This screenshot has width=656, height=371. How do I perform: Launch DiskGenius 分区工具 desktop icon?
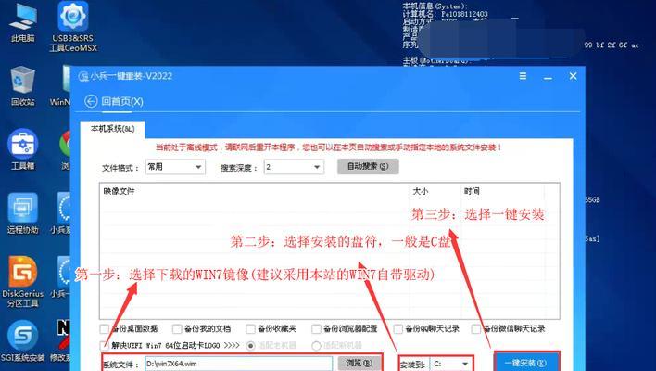point(22,281)
